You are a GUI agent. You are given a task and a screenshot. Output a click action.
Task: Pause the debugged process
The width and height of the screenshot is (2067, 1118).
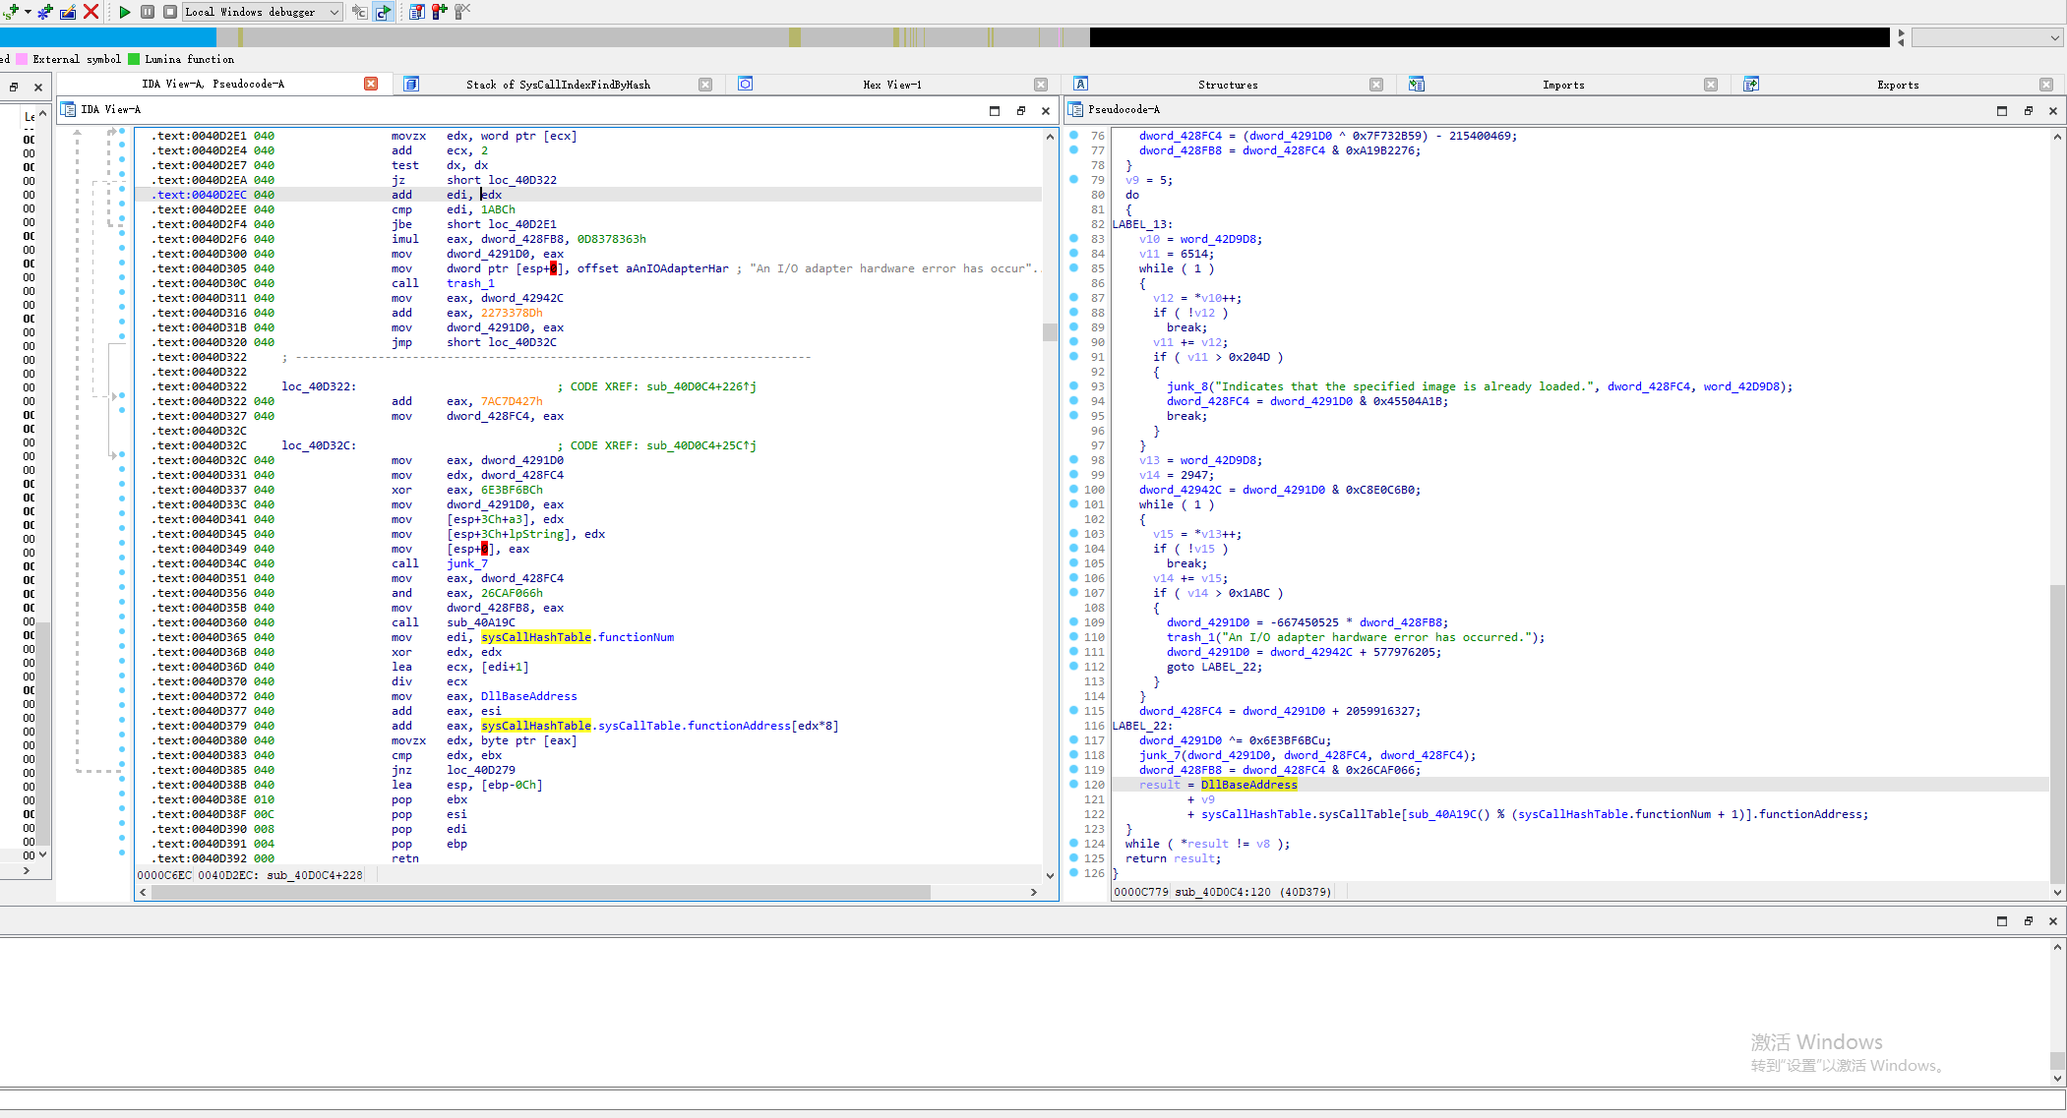coord(147,12)
